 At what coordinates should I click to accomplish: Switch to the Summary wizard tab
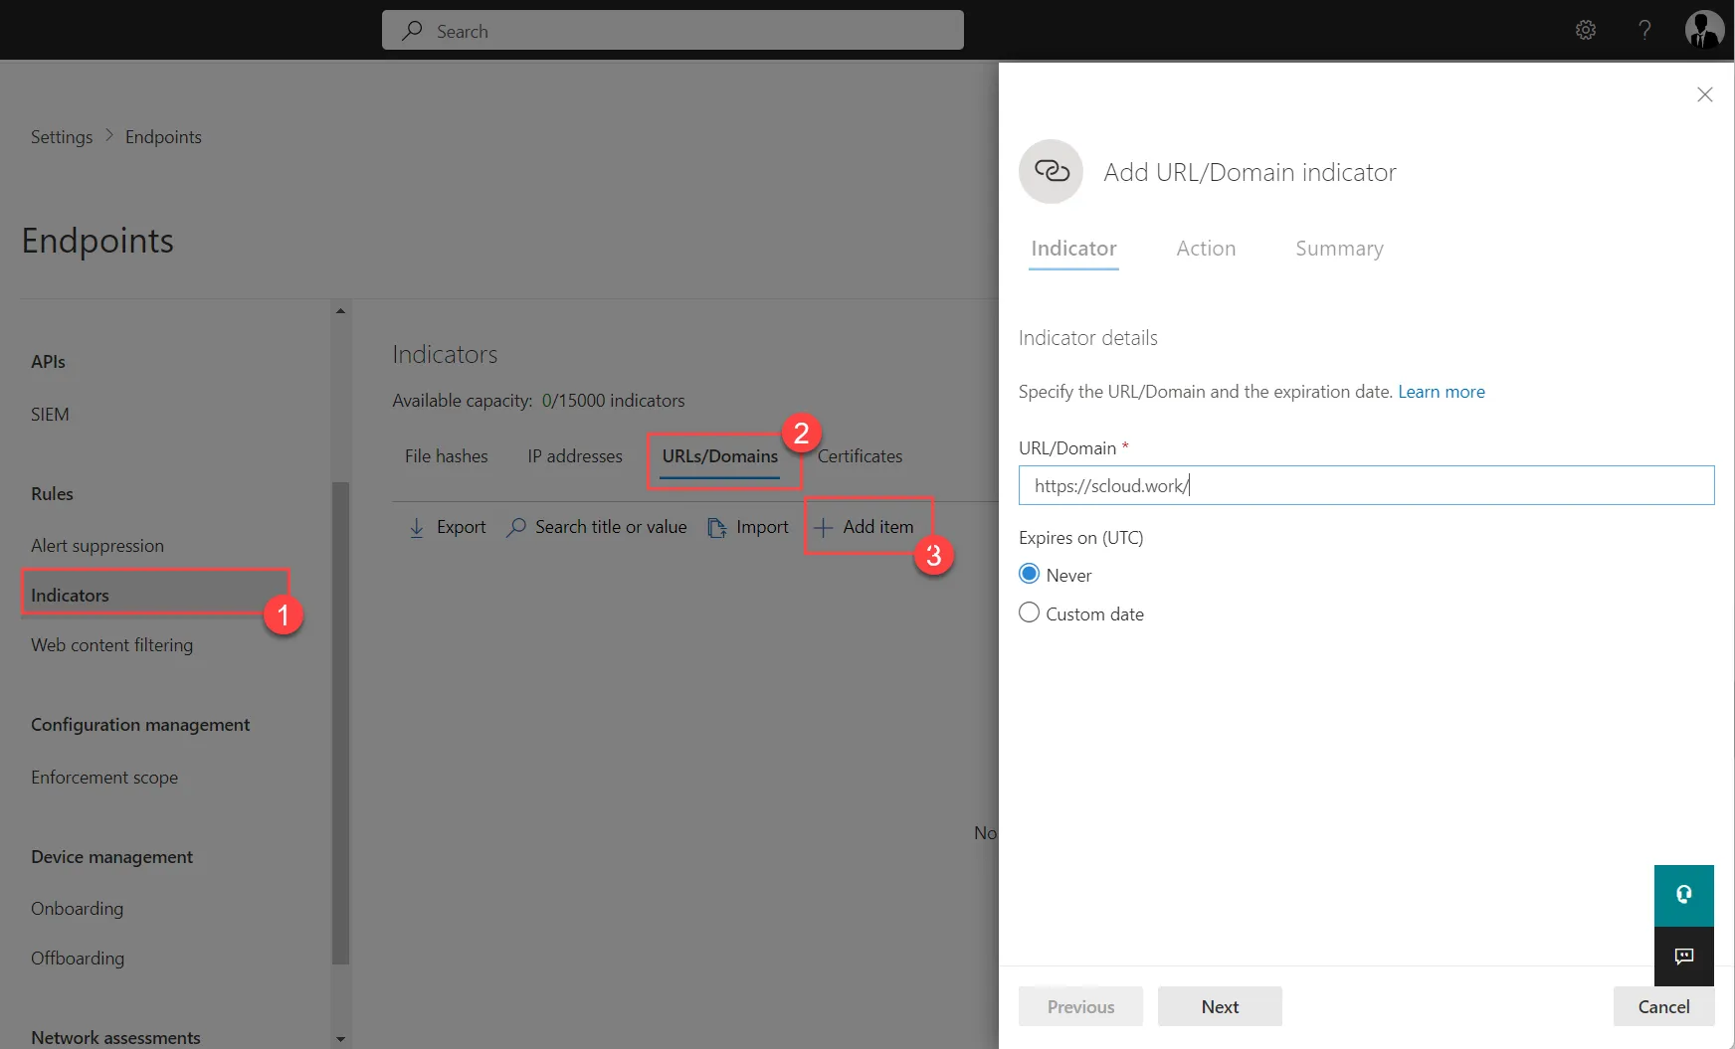[x=1339, y=249]
